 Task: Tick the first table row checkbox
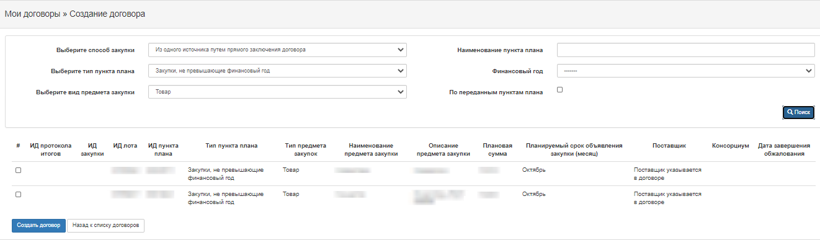pyautogui.click(x=18, y=170)
